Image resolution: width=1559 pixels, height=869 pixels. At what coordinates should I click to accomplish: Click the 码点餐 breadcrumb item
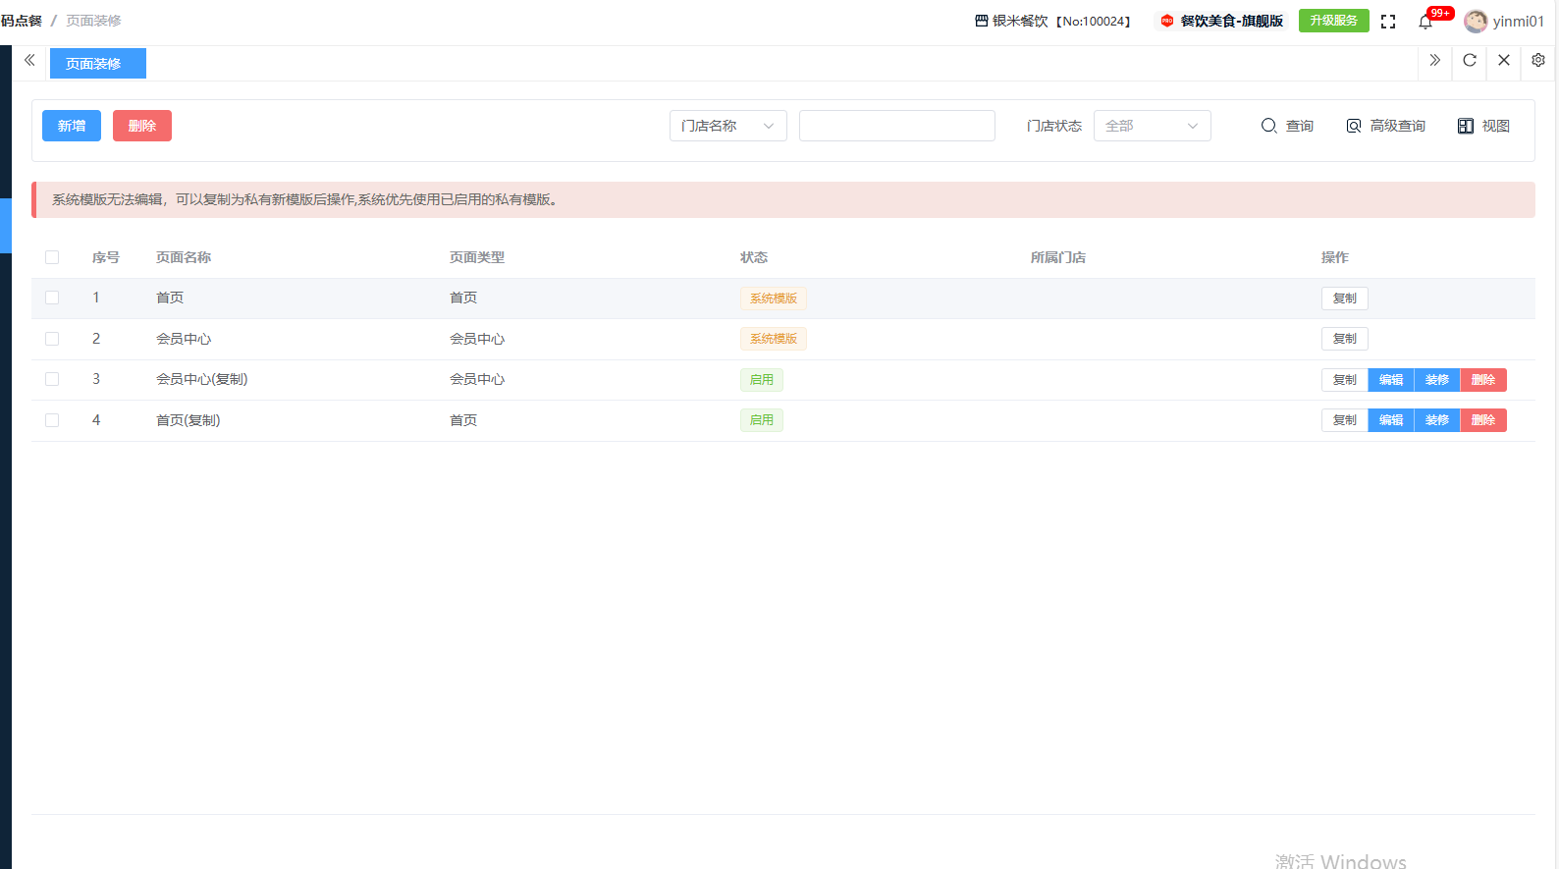click(22, 21)
